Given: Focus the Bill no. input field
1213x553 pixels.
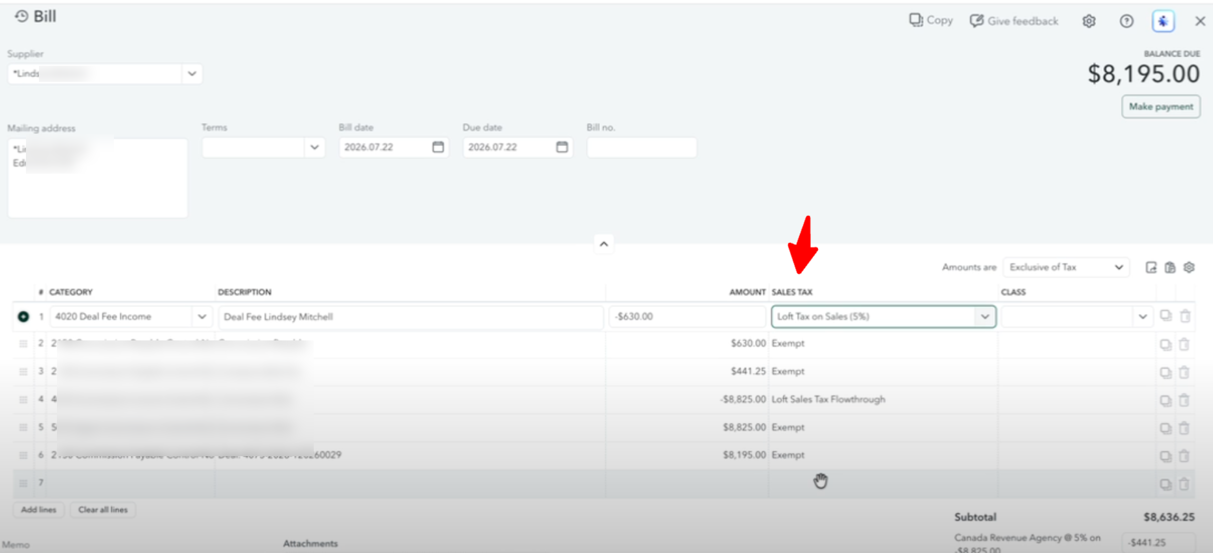Looking at the screenshot, I should click(641, 147).
